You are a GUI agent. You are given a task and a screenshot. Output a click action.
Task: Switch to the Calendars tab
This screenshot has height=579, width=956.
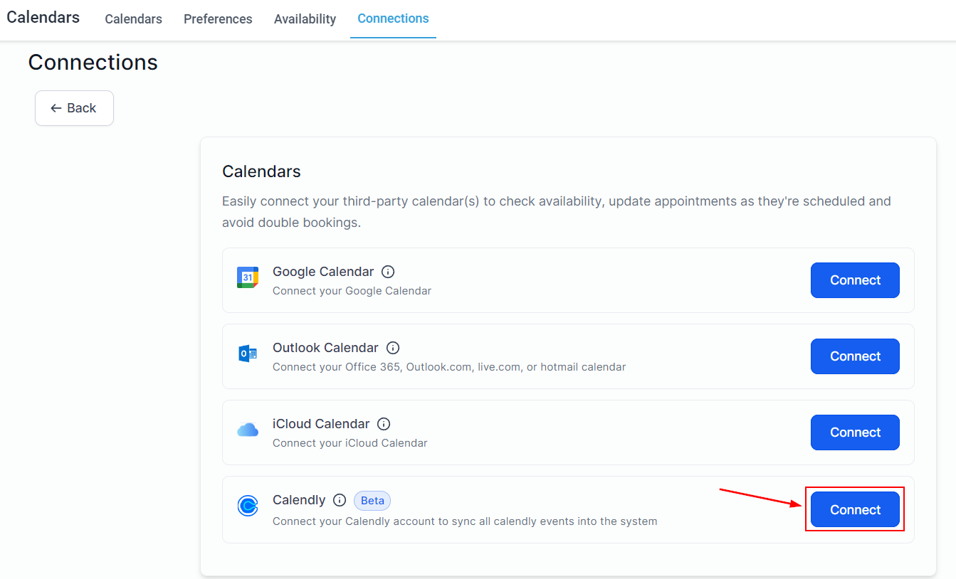[x=133, y=19]
